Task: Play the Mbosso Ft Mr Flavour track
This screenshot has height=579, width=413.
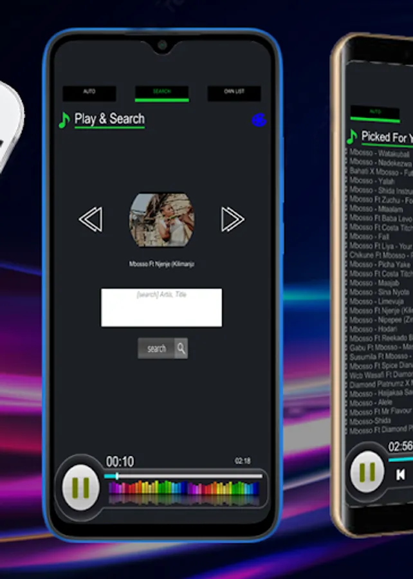Action: (x=381, y=411)
